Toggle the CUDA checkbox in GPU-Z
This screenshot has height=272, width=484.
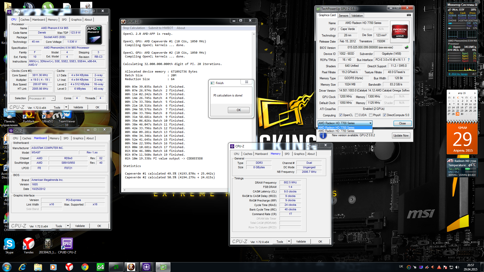[x=356, y=115]
